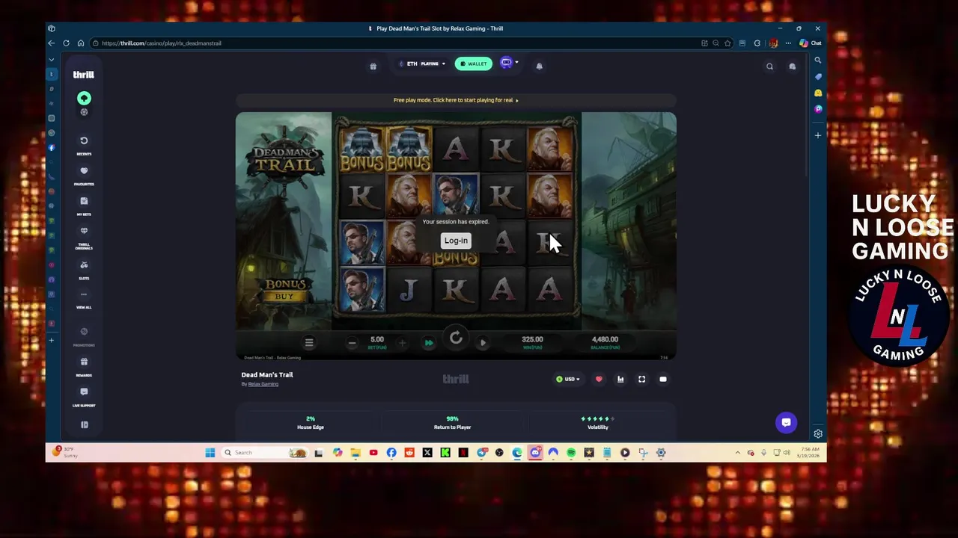Toggle the fast-forward turbo spin button

click(x=429, y=343)
